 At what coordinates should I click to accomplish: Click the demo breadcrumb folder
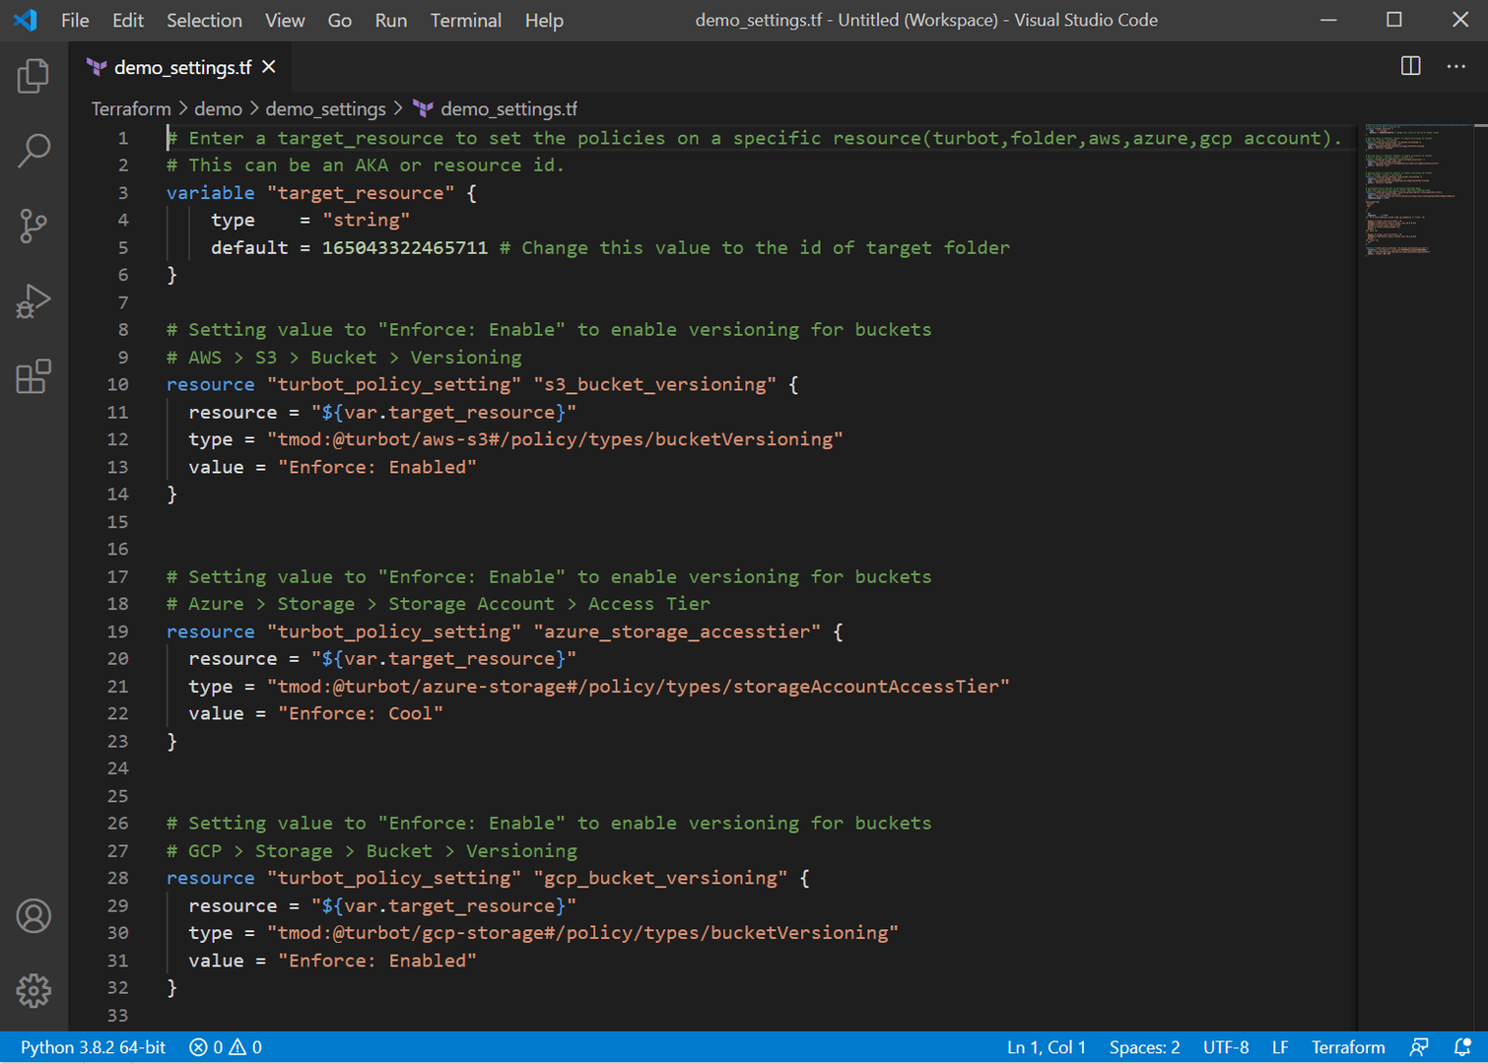(x=218, y=108)
